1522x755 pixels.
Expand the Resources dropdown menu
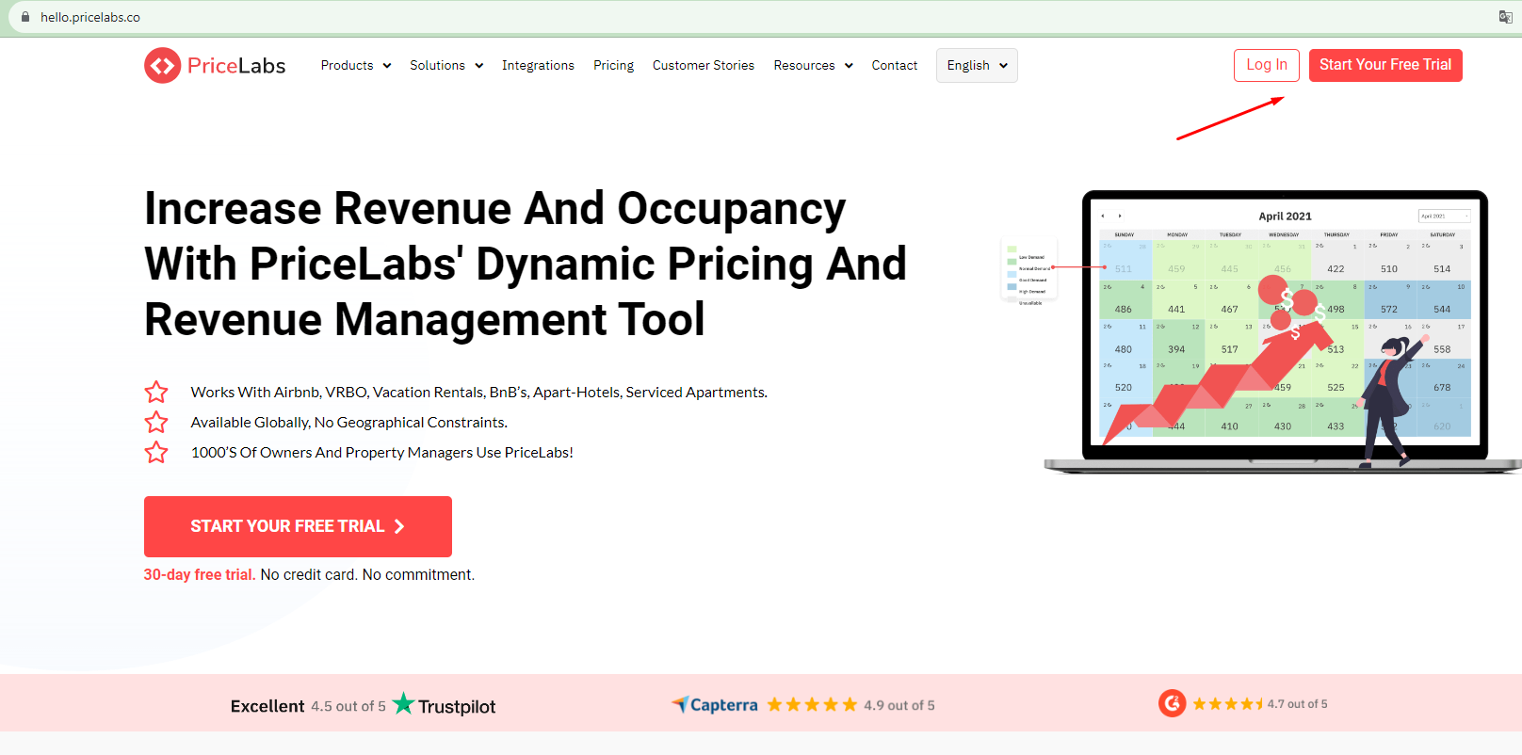[x=814, y=65]
